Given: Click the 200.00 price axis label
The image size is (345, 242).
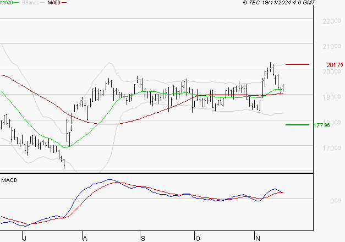Looking at the screenshot, I should point(332,71).
